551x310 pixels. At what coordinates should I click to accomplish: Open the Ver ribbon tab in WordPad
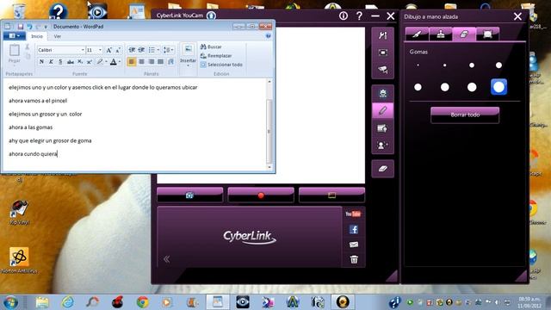pyautogui.click(x=58, y=36)
